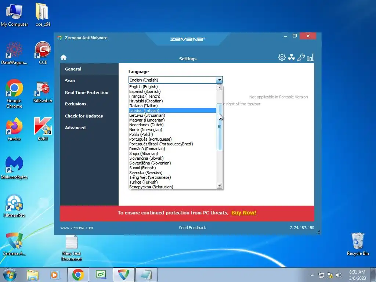376x282 pixels.
Task: Select English (English) in list
Action: tap(173, 87)
